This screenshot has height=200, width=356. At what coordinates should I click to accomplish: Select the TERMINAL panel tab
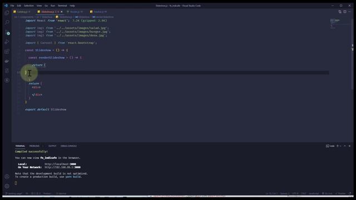point(20,146)
